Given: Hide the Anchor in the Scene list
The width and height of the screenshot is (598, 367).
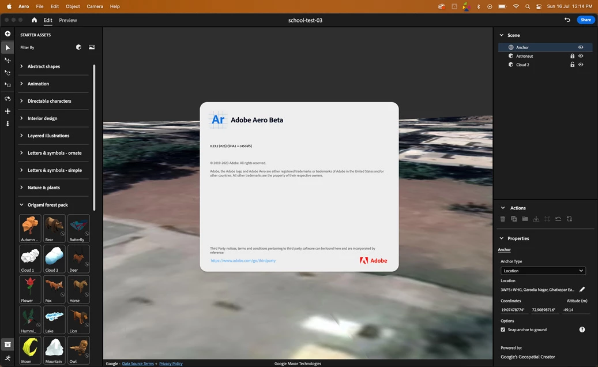Looking at the screenshot, I should [x=581, y=47].
